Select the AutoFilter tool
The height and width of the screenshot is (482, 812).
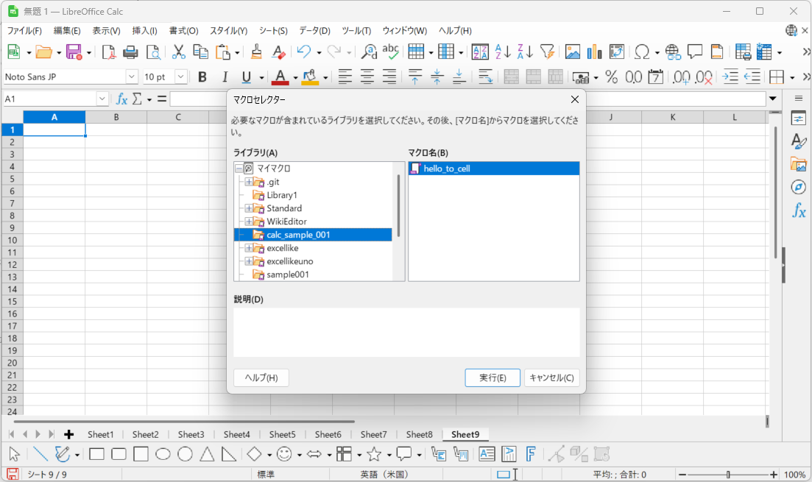click(x=547, y=52)
